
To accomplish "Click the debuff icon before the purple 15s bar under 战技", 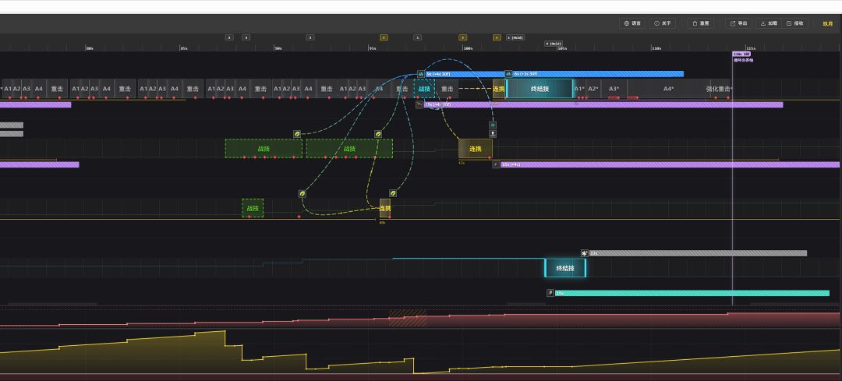I will coord(419,104).
